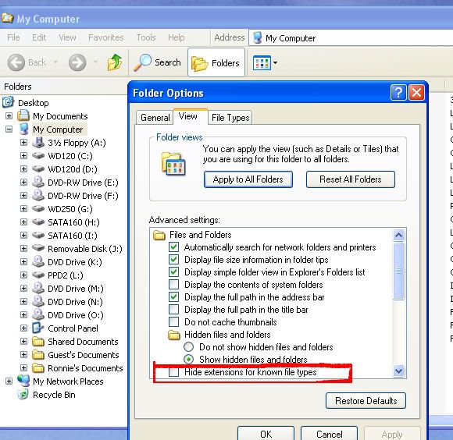This screenshot has height=440, width=453.
Task: Select the Desktop icon in Folders tree
Action: point(8,102)
